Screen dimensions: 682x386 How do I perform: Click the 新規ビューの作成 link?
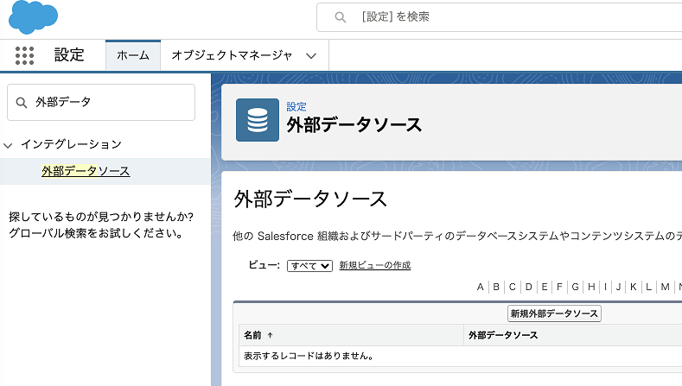tap(375, 265)
